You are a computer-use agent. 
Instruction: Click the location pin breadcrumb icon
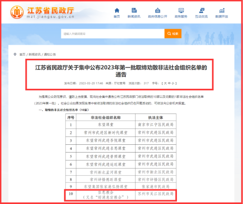pyautogui.click(x=15, y=54)
